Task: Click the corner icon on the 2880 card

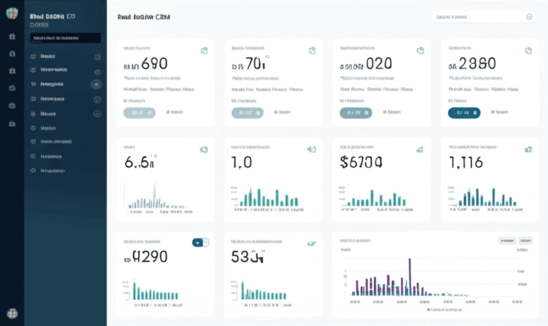Action: click(x=528, y=51)
